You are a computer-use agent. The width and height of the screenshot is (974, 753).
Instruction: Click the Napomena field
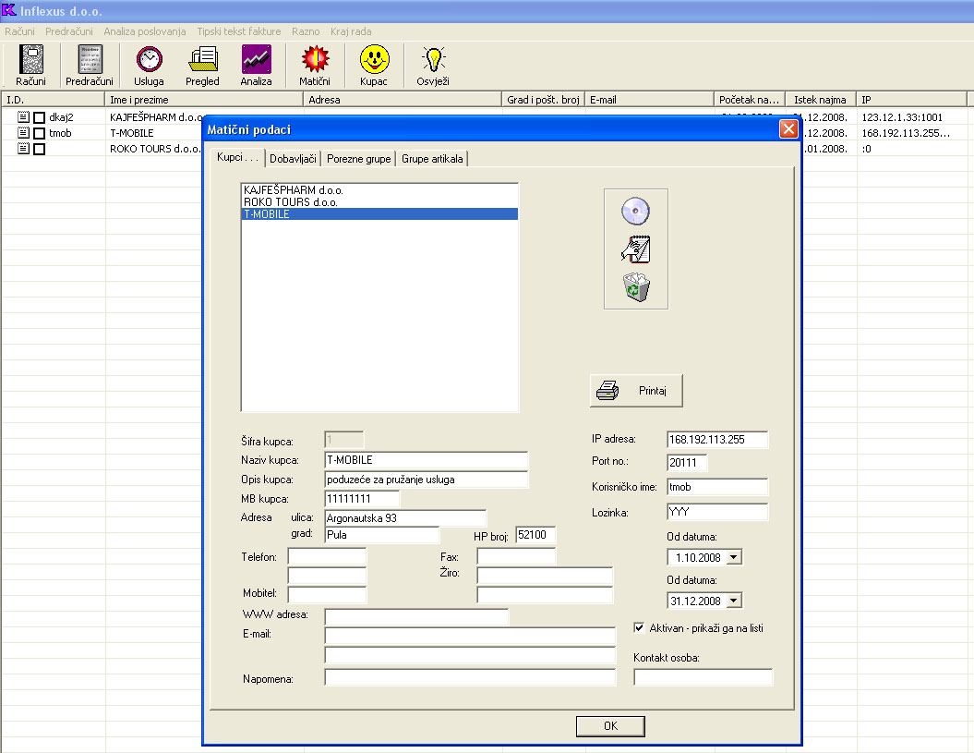[x=470, y=678]
